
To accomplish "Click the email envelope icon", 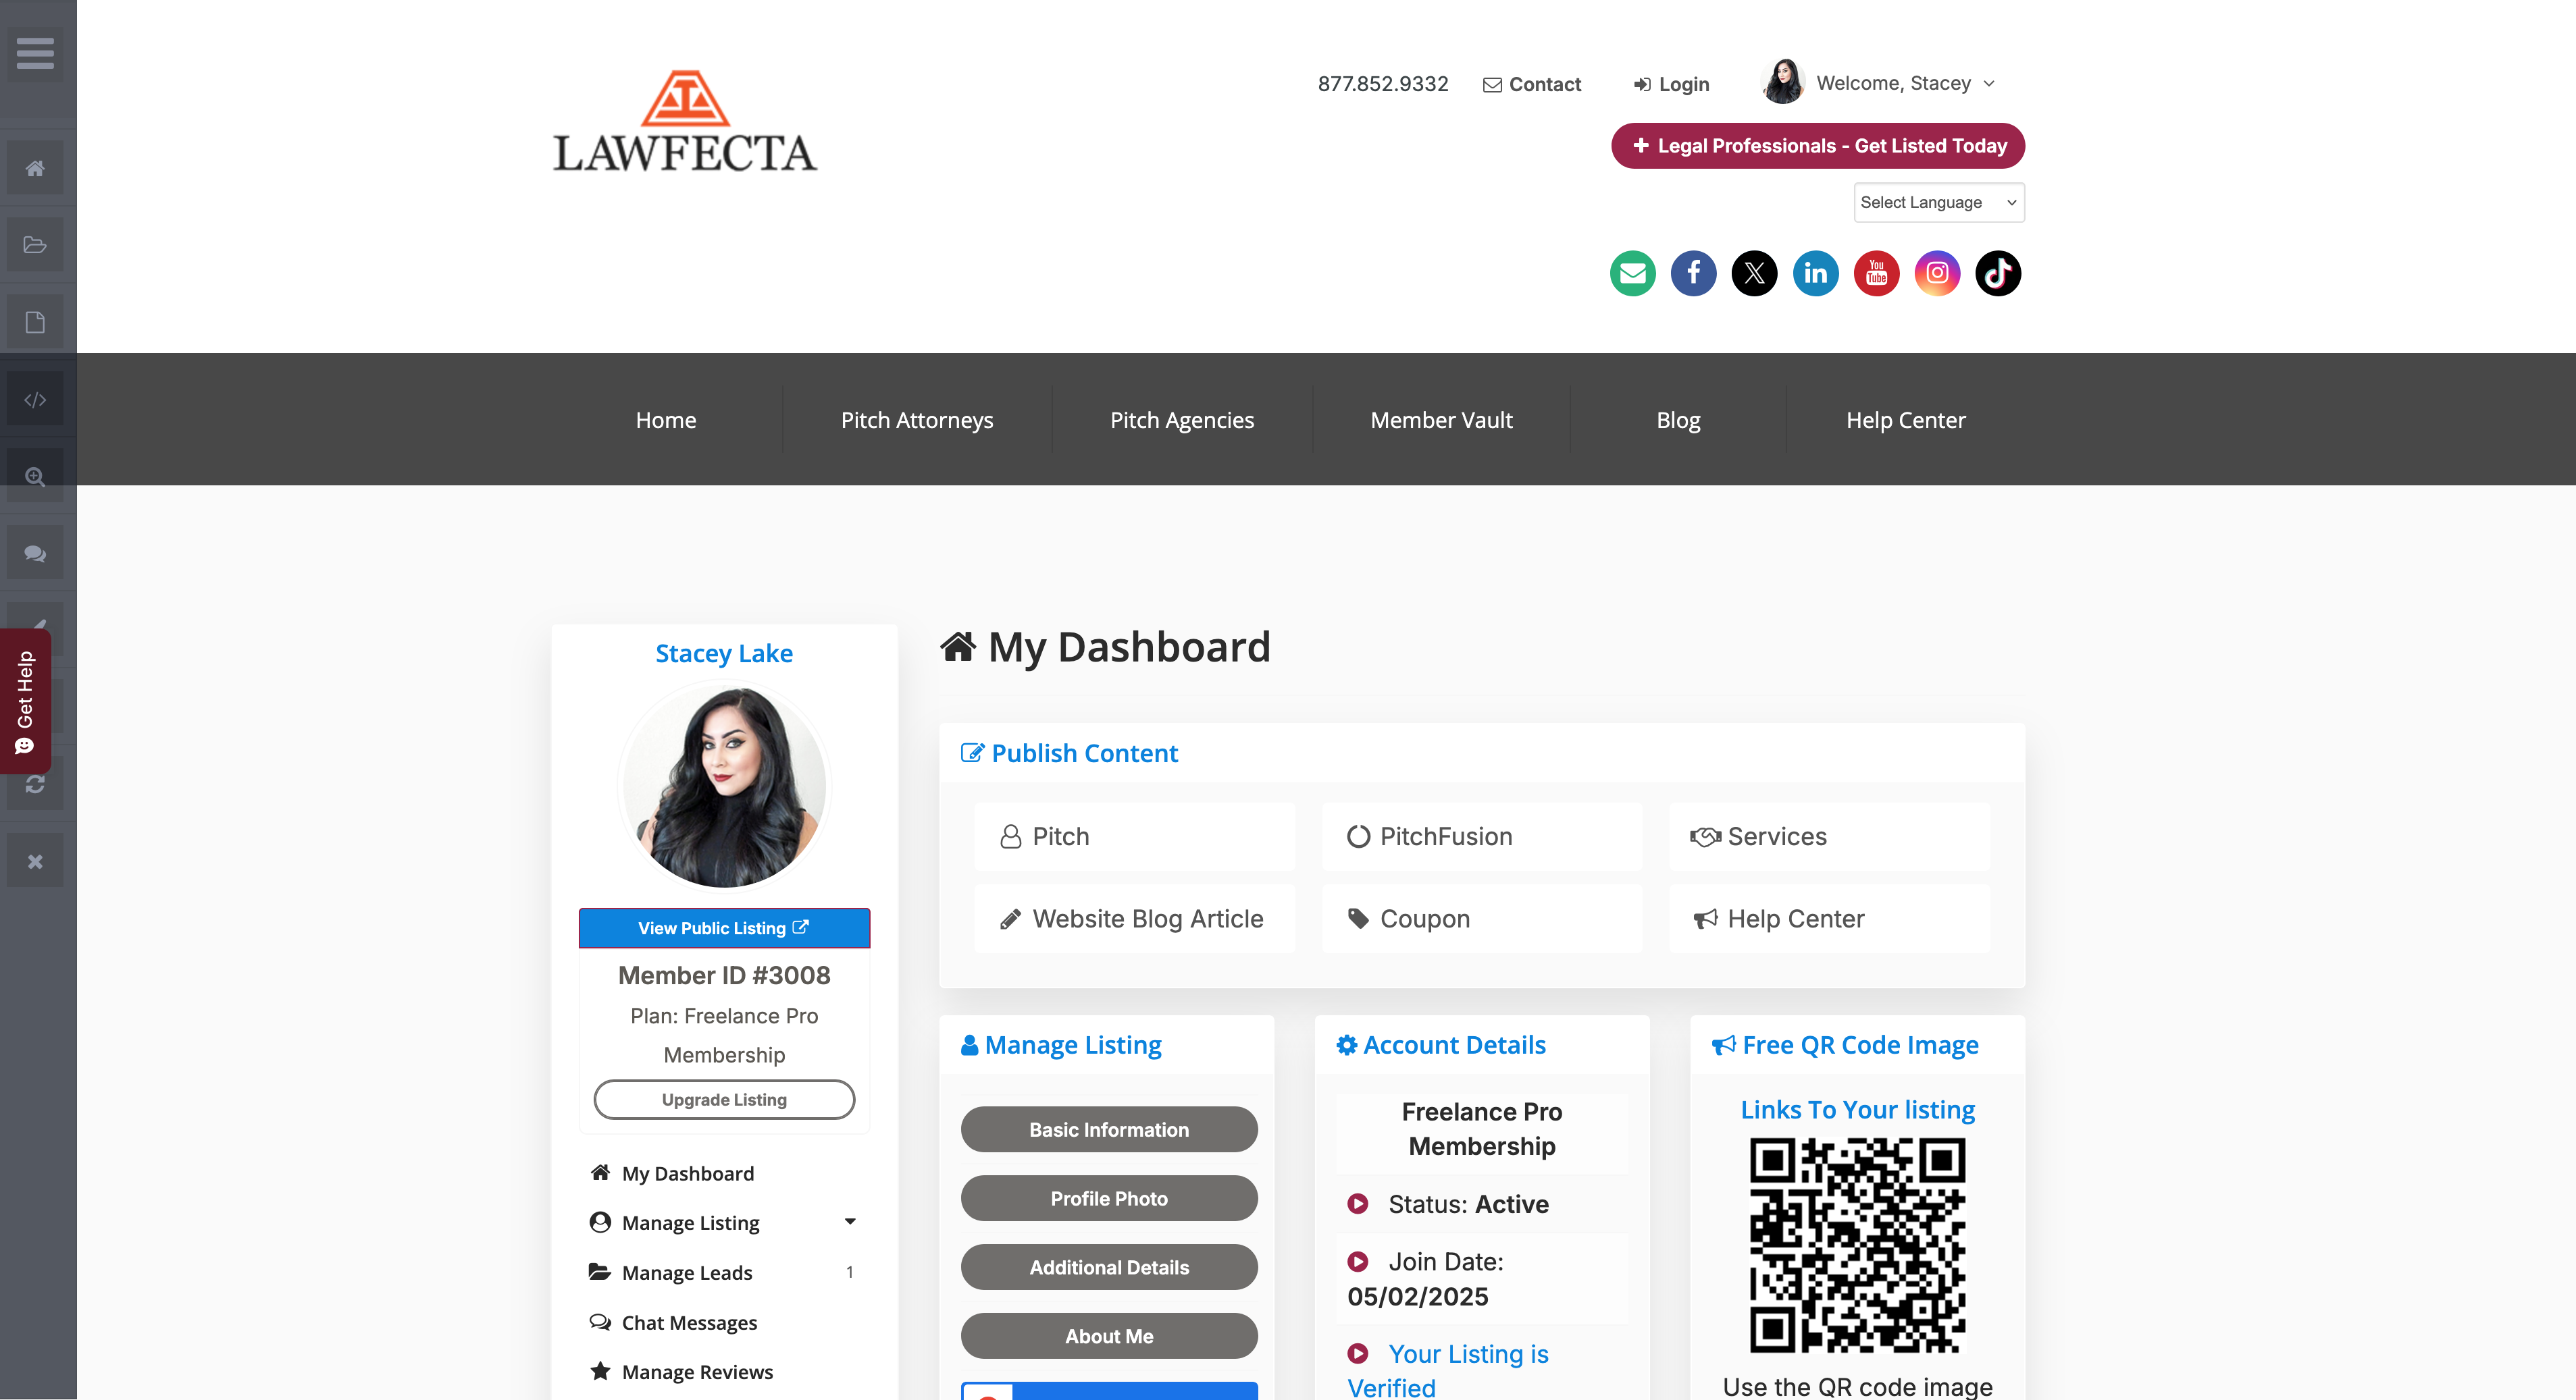I will click(x=1633, y=273).
